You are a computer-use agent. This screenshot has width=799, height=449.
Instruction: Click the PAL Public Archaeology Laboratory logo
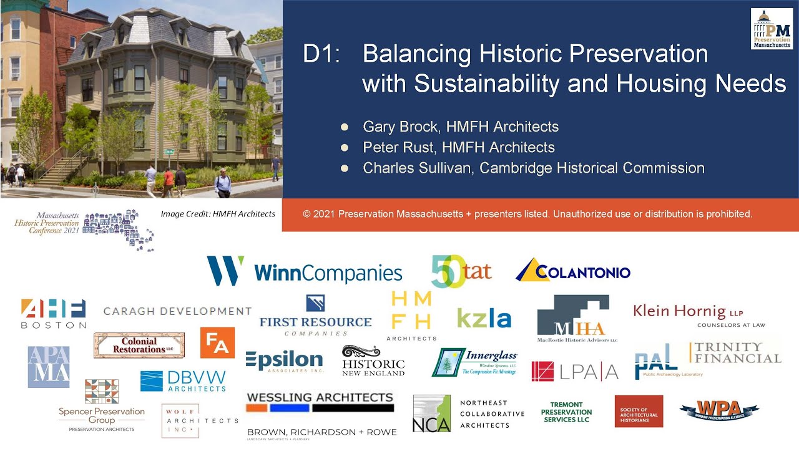[669, 361]
